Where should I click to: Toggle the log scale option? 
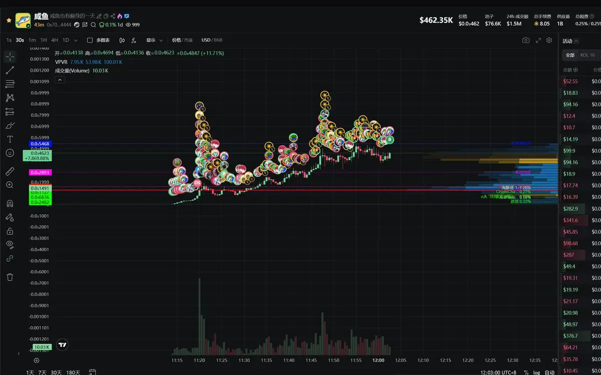point(537,372)
